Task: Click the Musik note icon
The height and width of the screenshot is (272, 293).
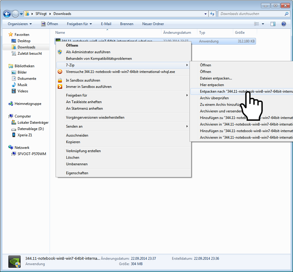Action: pyautogui.click(x=14, y=85)
